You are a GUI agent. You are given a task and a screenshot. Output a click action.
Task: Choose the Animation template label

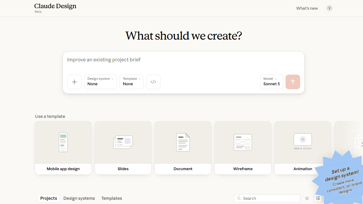(303, 169)
